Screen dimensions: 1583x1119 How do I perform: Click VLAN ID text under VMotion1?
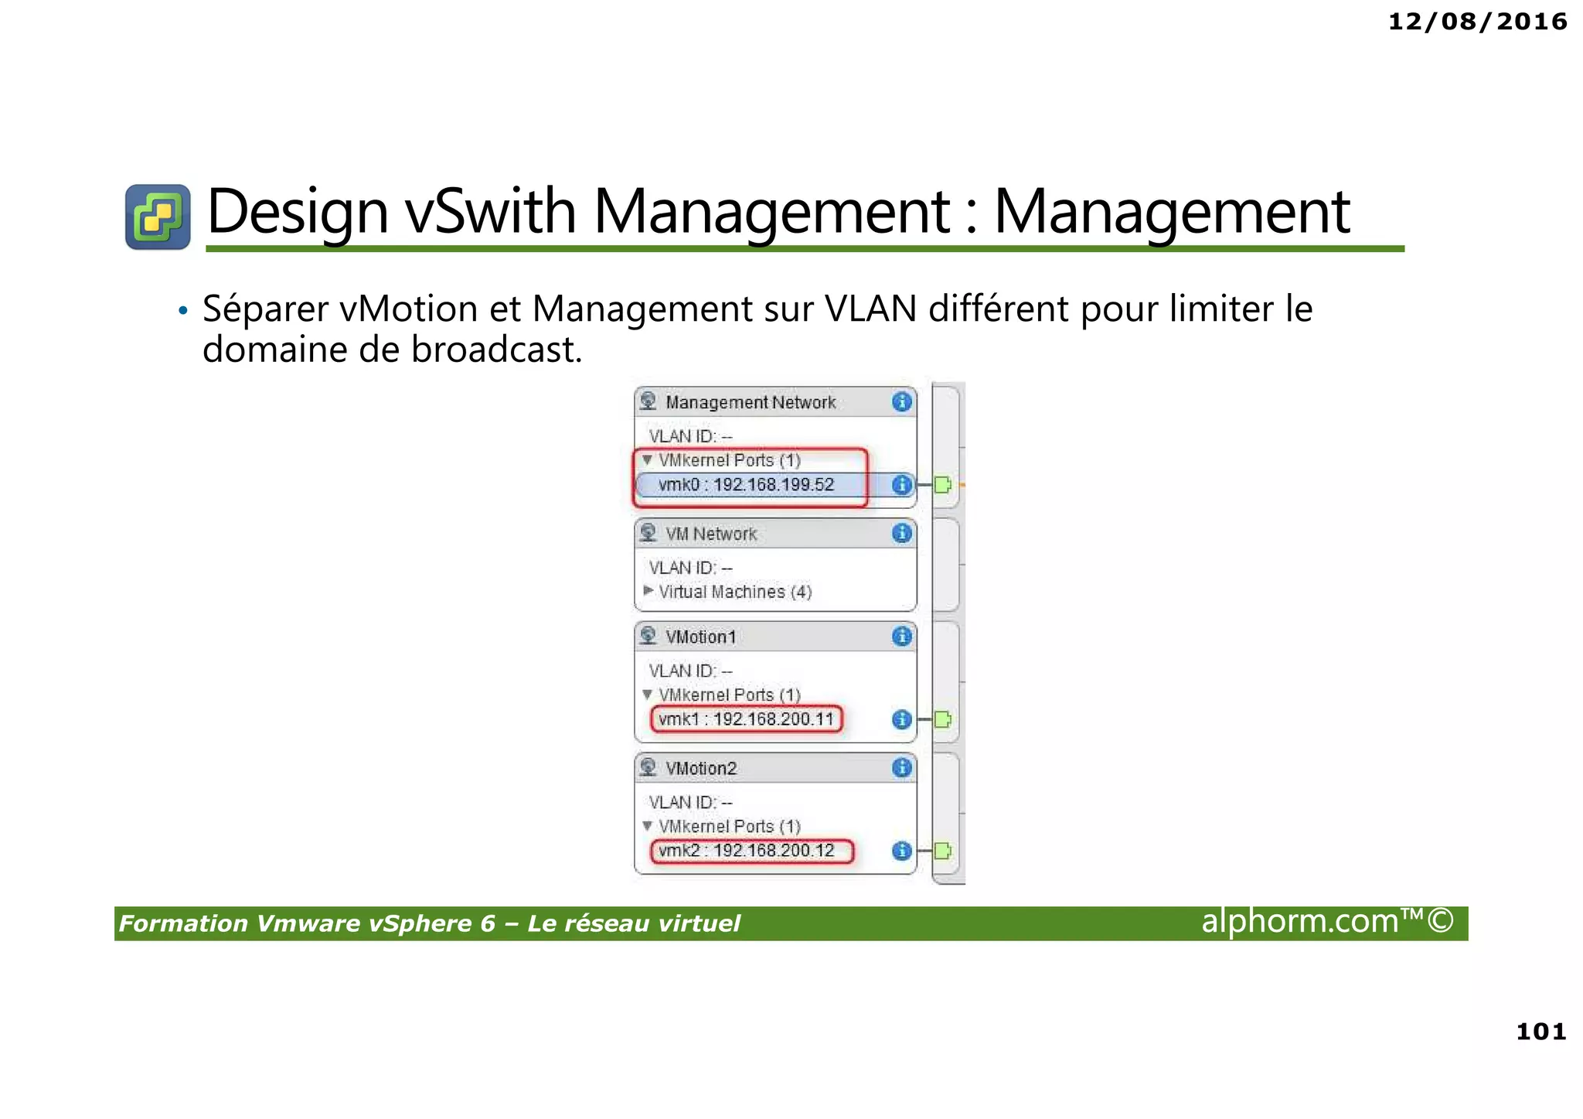pyautogui.click(x=690, y=670)
